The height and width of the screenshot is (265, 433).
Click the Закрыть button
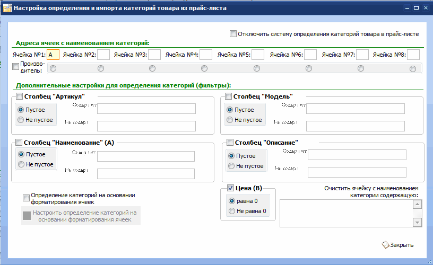click(x=397, y=245)
